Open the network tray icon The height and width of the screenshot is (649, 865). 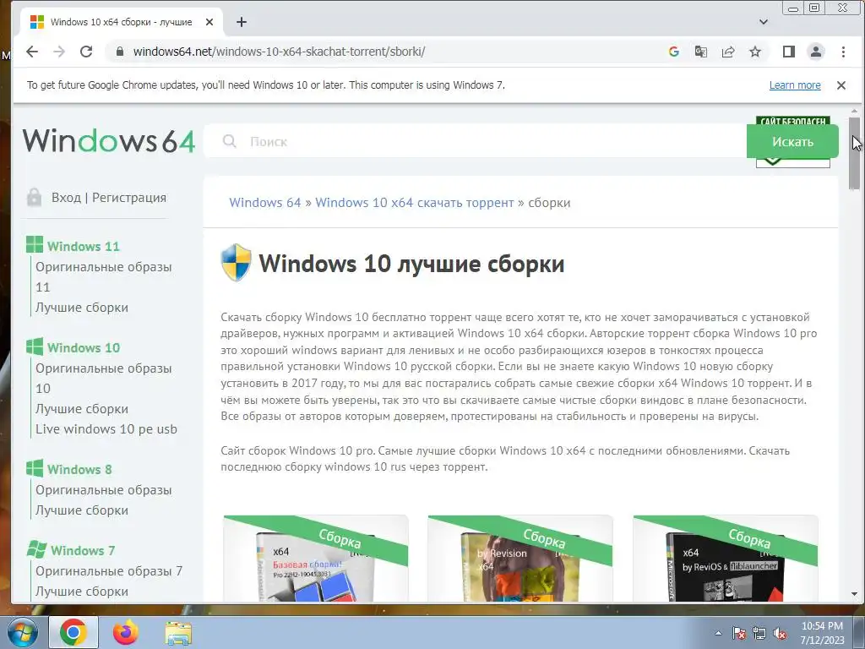pyautogui.click(x=759, y=634)
